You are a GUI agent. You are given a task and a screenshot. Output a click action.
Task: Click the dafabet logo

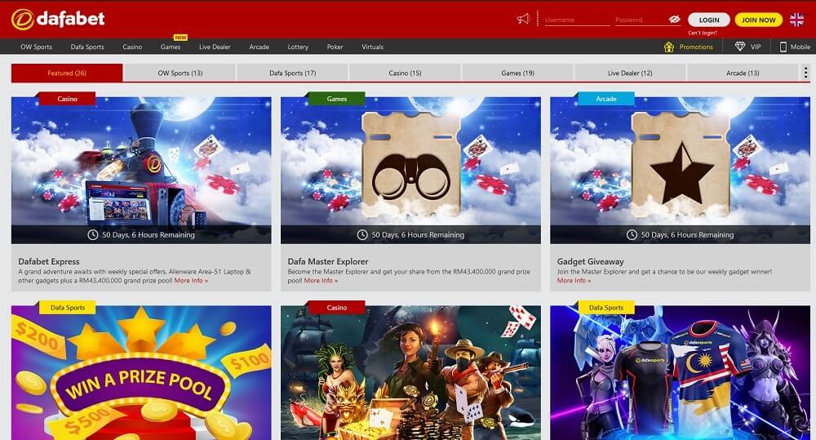pyautogui.click(x=58, y=19)
